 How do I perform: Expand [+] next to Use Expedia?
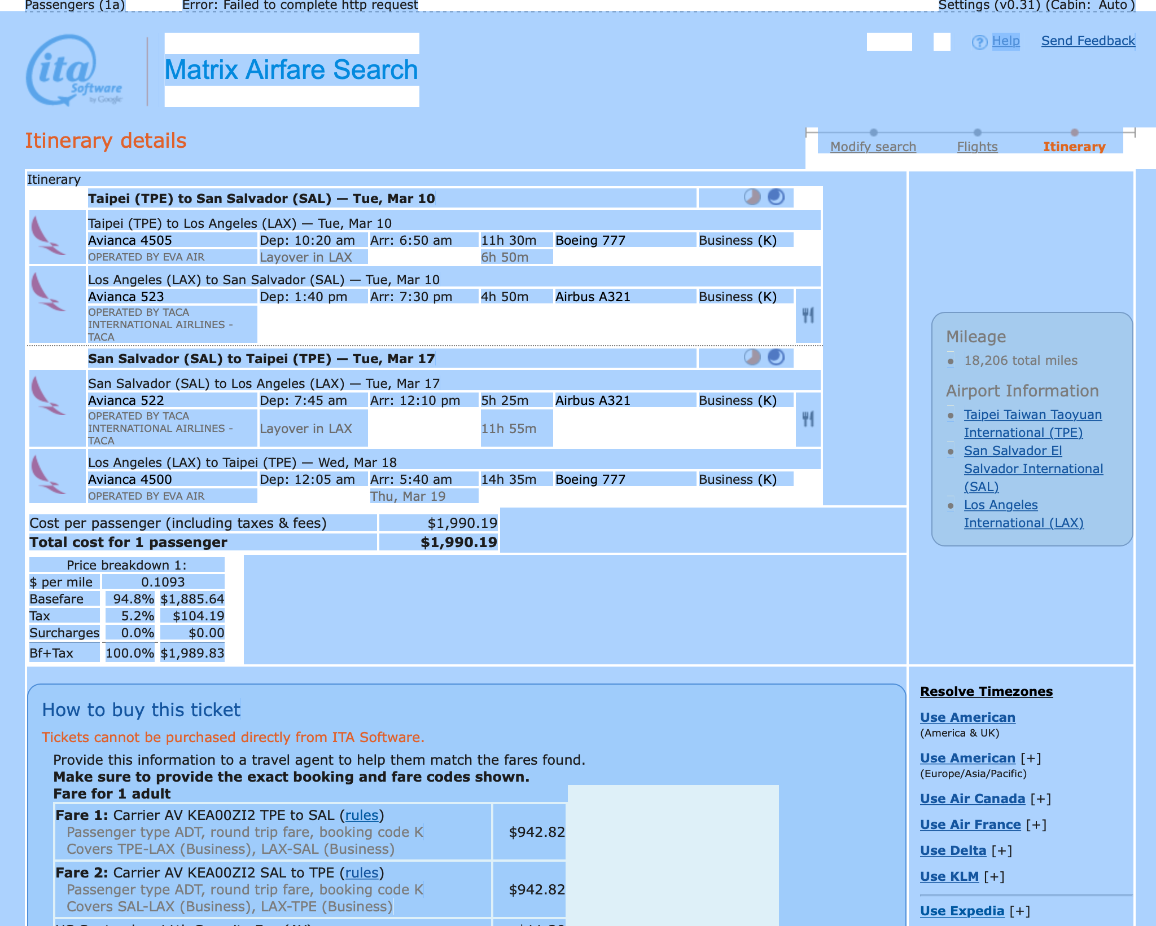tap(1019, 911)
